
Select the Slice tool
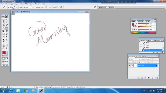[x=7, y=25]
